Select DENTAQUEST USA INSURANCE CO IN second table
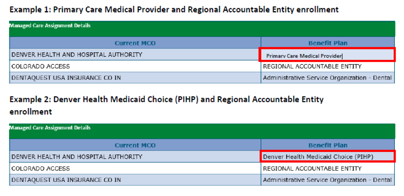The image size is (404, 196). 66,180
